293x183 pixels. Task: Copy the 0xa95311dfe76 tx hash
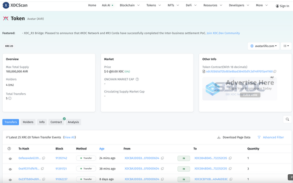coord(42,169)
